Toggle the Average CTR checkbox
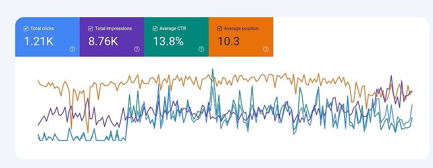433x168 pixels. point(155,28)
